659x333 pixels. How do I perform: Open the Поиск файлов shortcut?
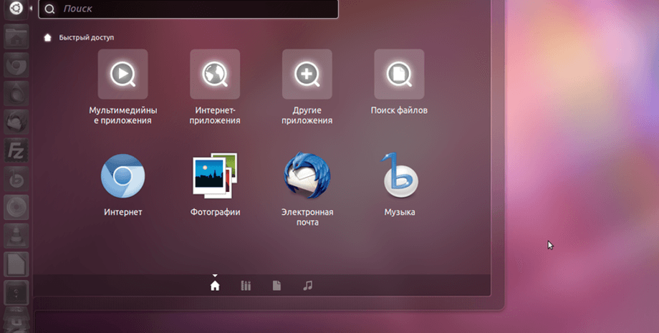coord(399,74)
